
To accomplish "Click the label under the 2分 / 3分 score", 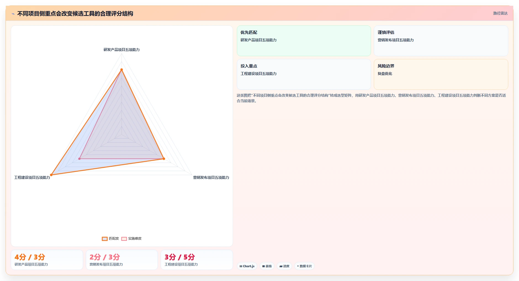I will 106,264.
